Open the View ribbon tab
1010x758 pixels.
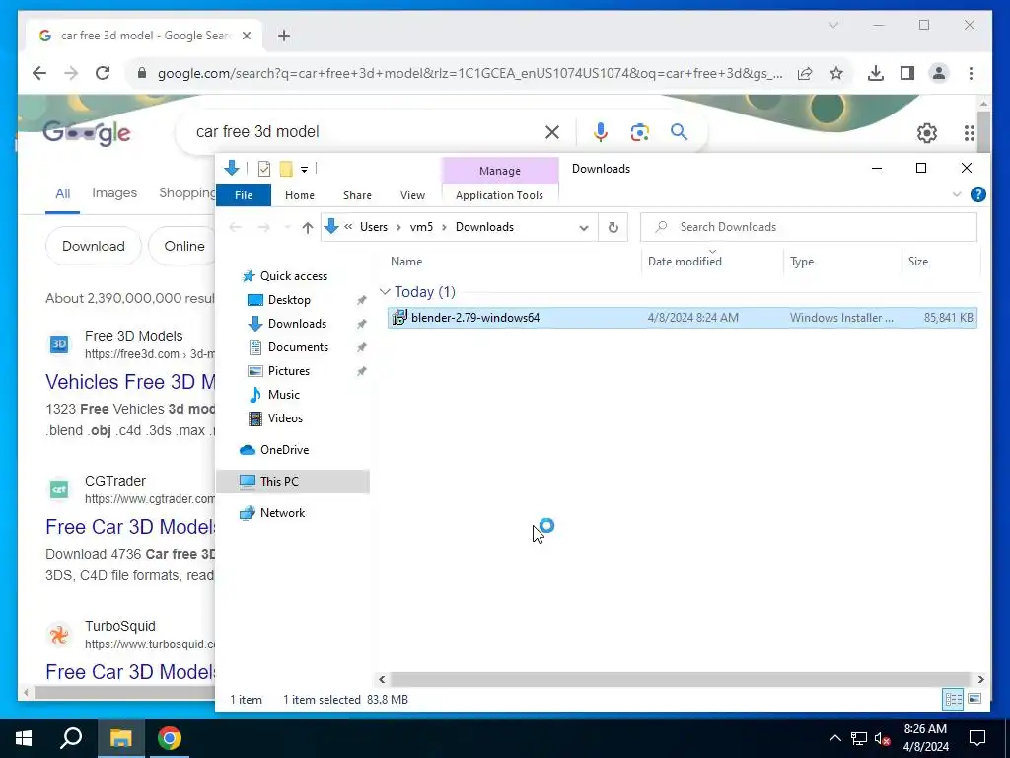pos(412,195)
